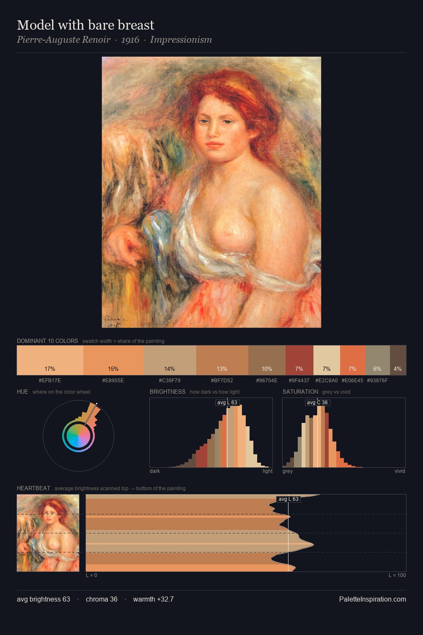Viewport: 423px width, 635px height.
Task: Click the title Model with bare breast
Action: (85, 25)
